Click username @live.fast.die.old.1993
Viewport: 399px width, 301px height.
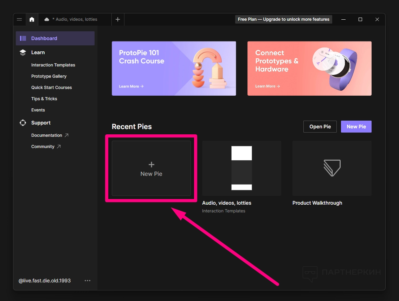click(x=45, y=281)
